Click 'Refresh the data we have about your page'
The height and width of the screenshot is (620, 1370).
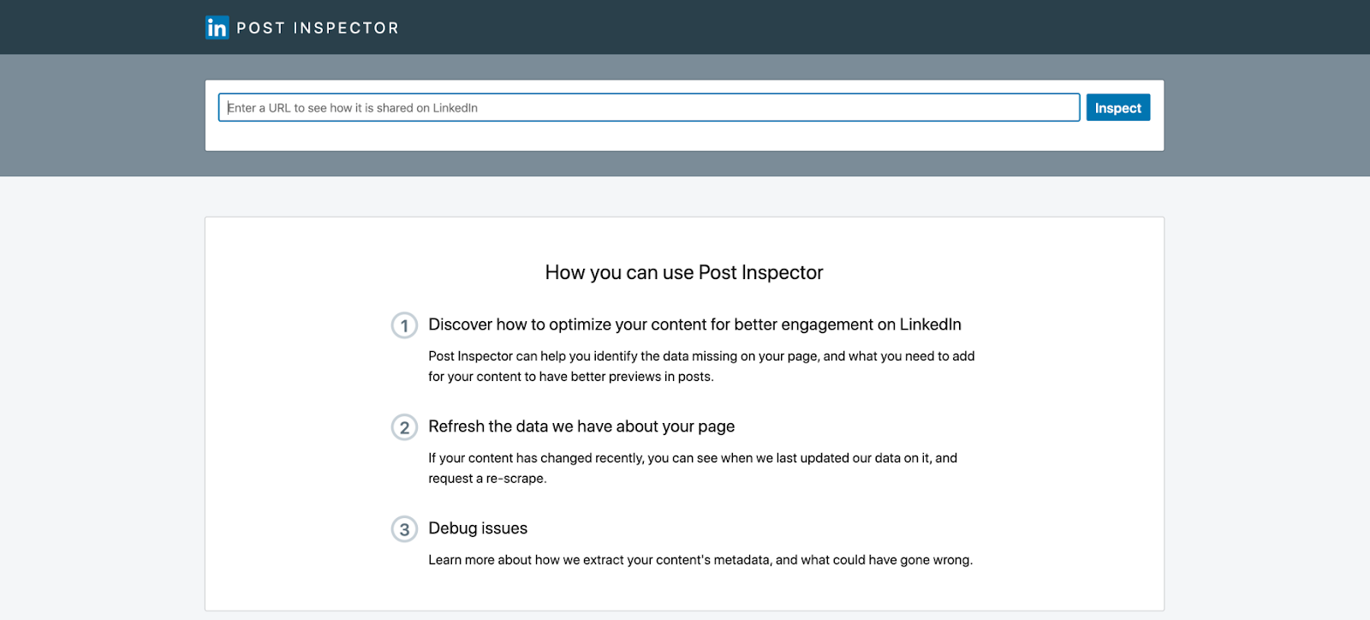click(x=581, y=426)
